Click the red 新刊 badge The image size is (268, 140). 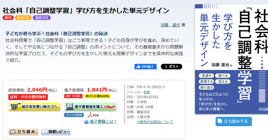click(8, 18)
